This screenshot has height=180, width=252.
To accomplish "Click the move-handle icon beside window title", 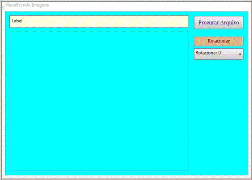I will 3,8.
